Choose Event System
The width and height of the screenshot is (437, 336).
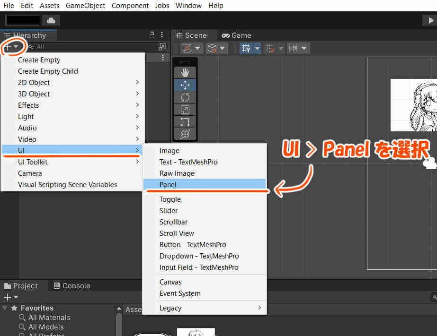click(x=205, y=293)
